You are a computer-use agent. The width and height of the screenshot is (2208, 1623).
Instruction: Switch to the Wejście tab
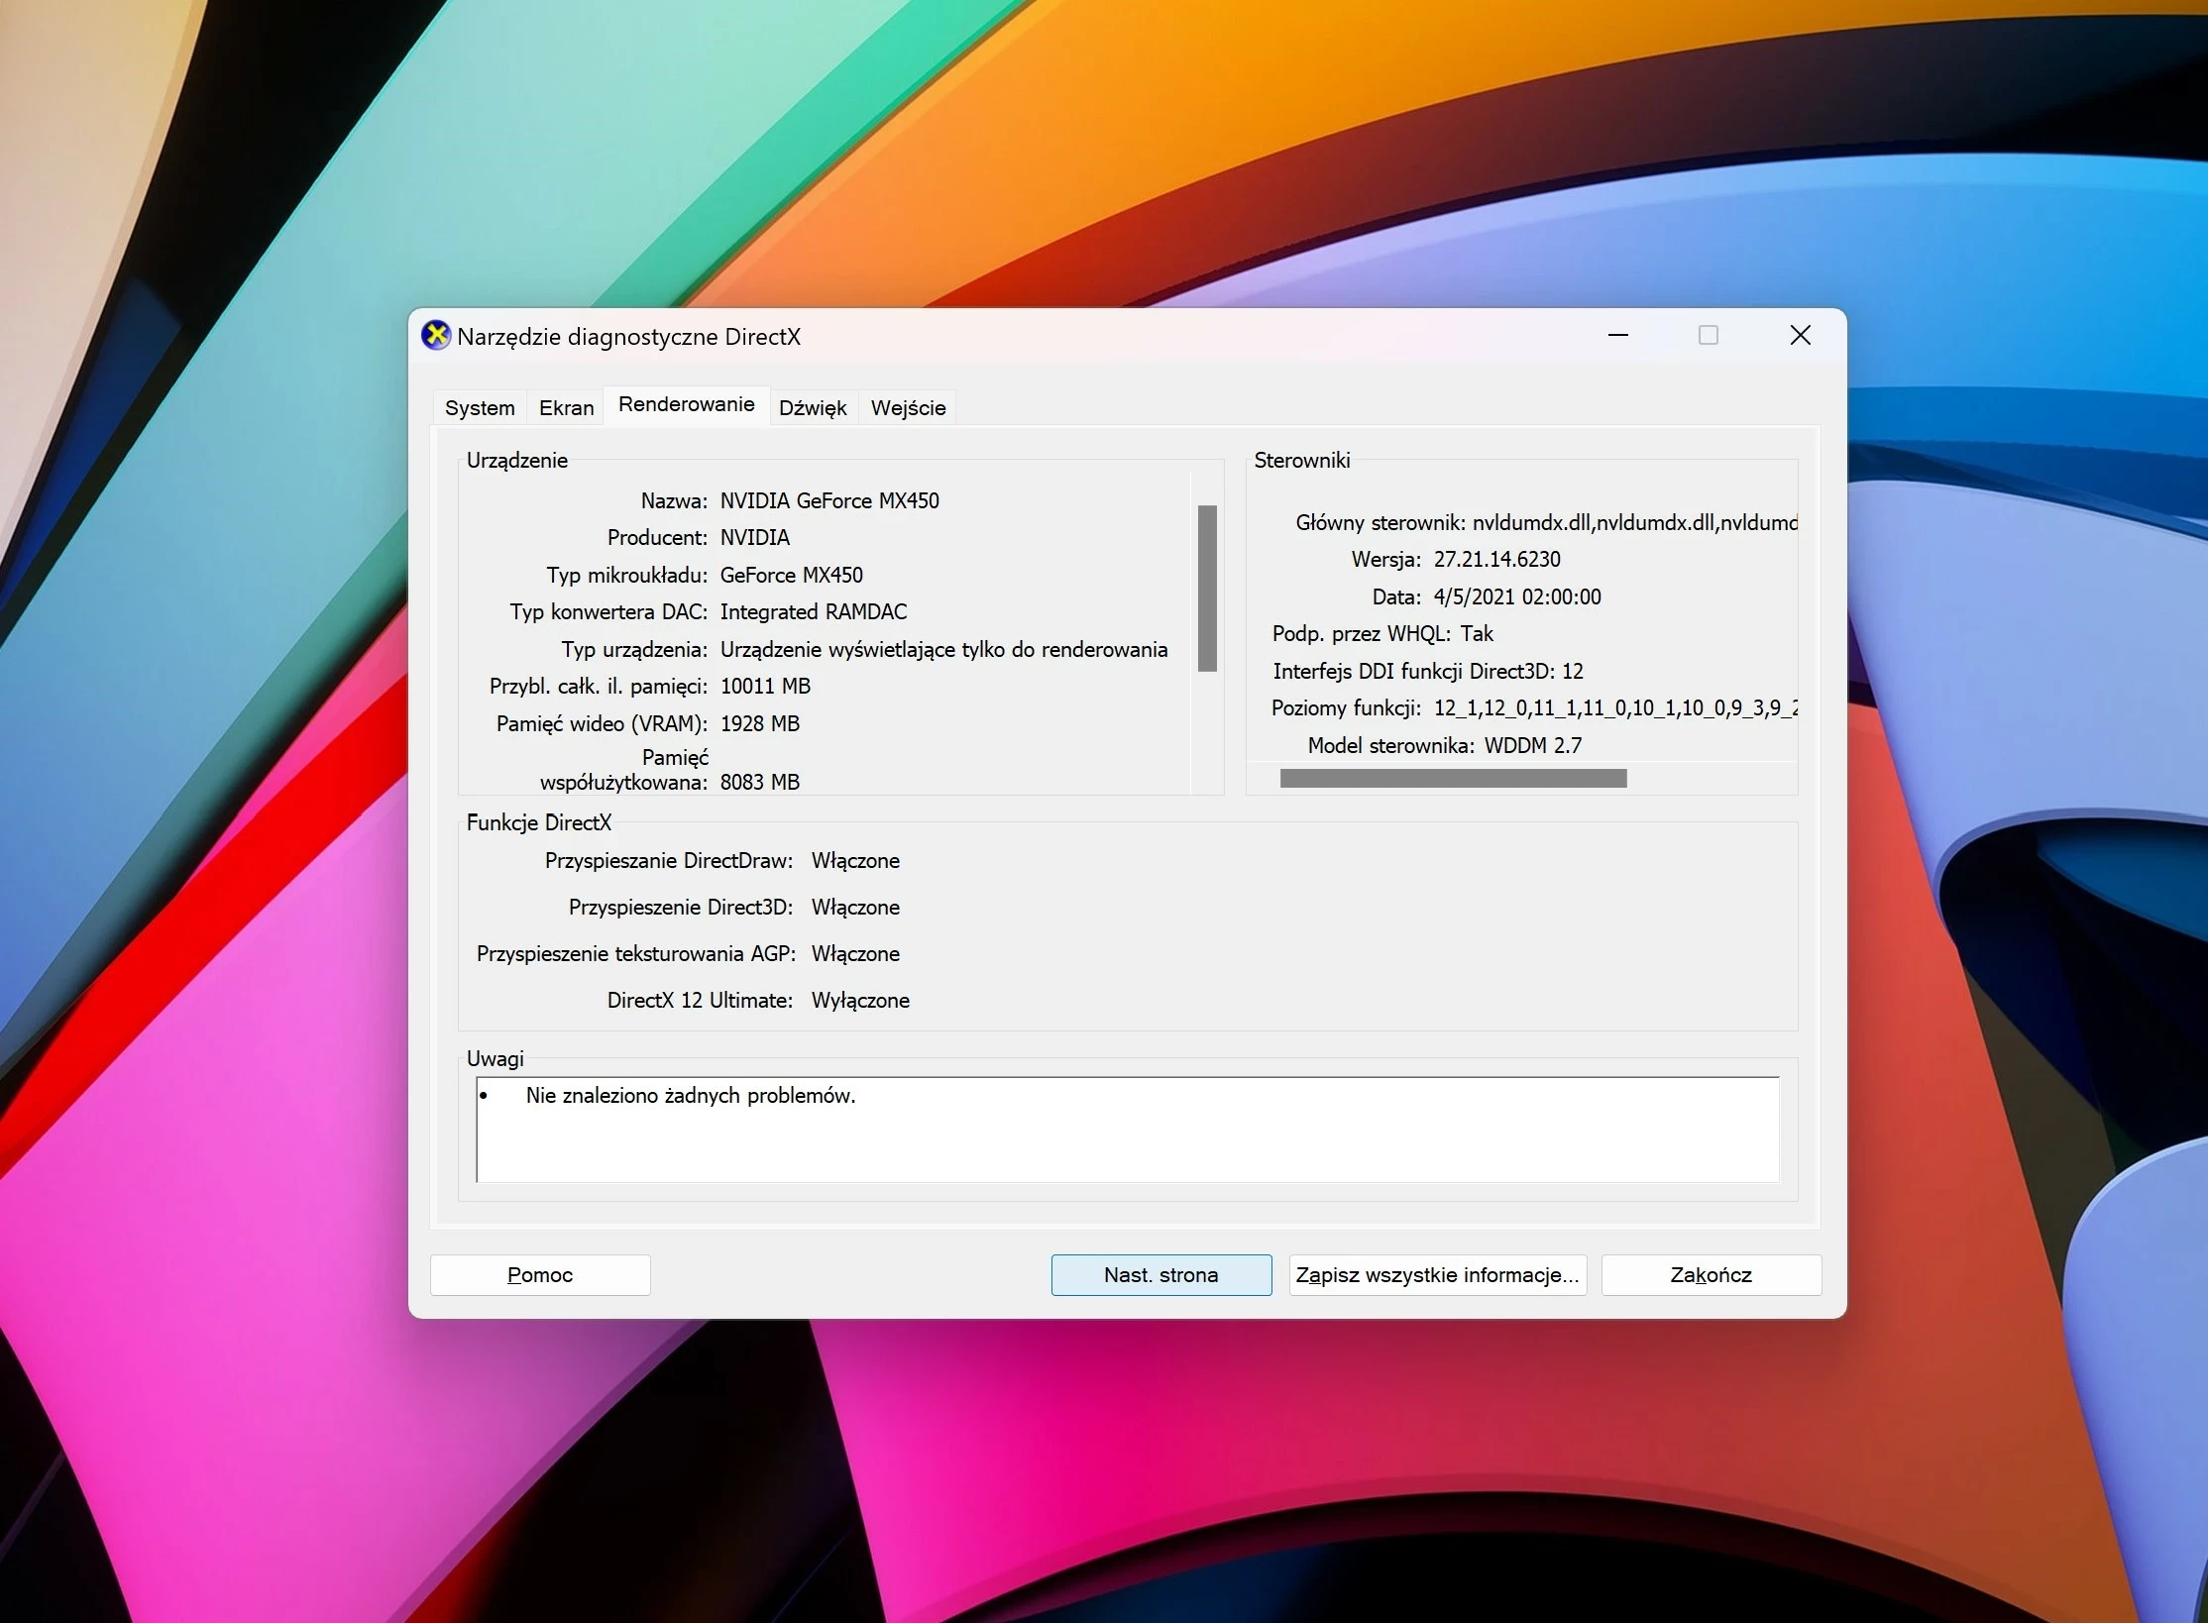click(x=908, y=407)
